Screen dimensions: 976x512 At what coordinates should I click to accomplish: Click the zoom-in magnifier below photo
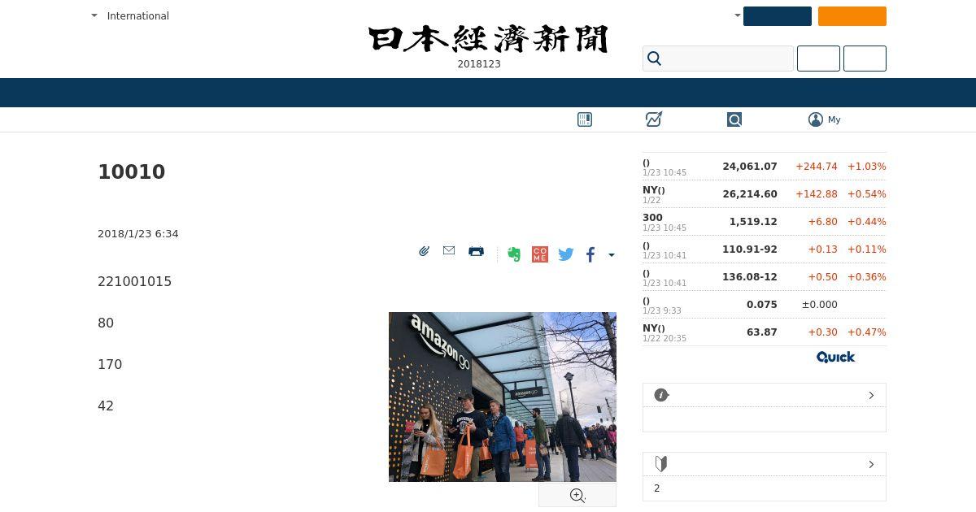coord(577,496)
